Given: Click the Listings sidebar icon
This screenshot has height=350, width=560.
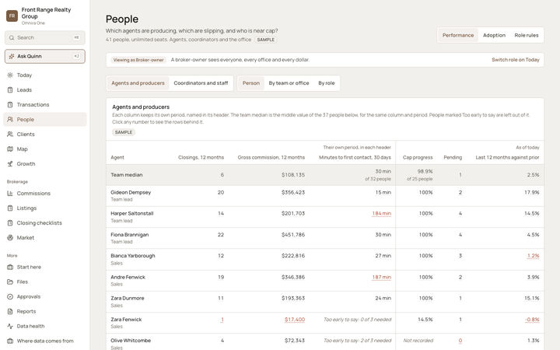Looking at the screenshot, I should (x=10, y=208).
